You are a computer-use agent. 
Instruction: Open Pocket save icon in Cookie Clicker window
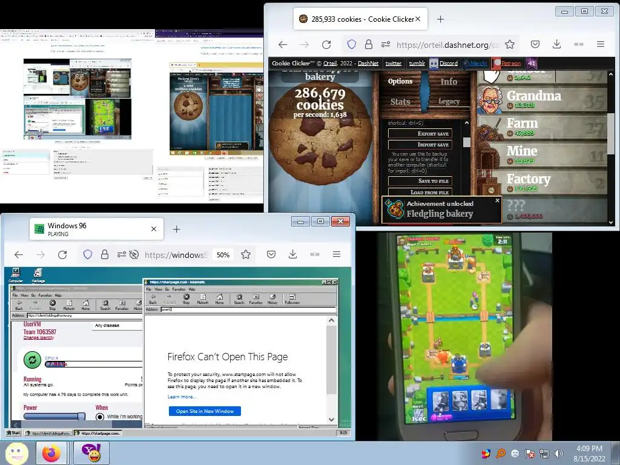pos(535,44)
